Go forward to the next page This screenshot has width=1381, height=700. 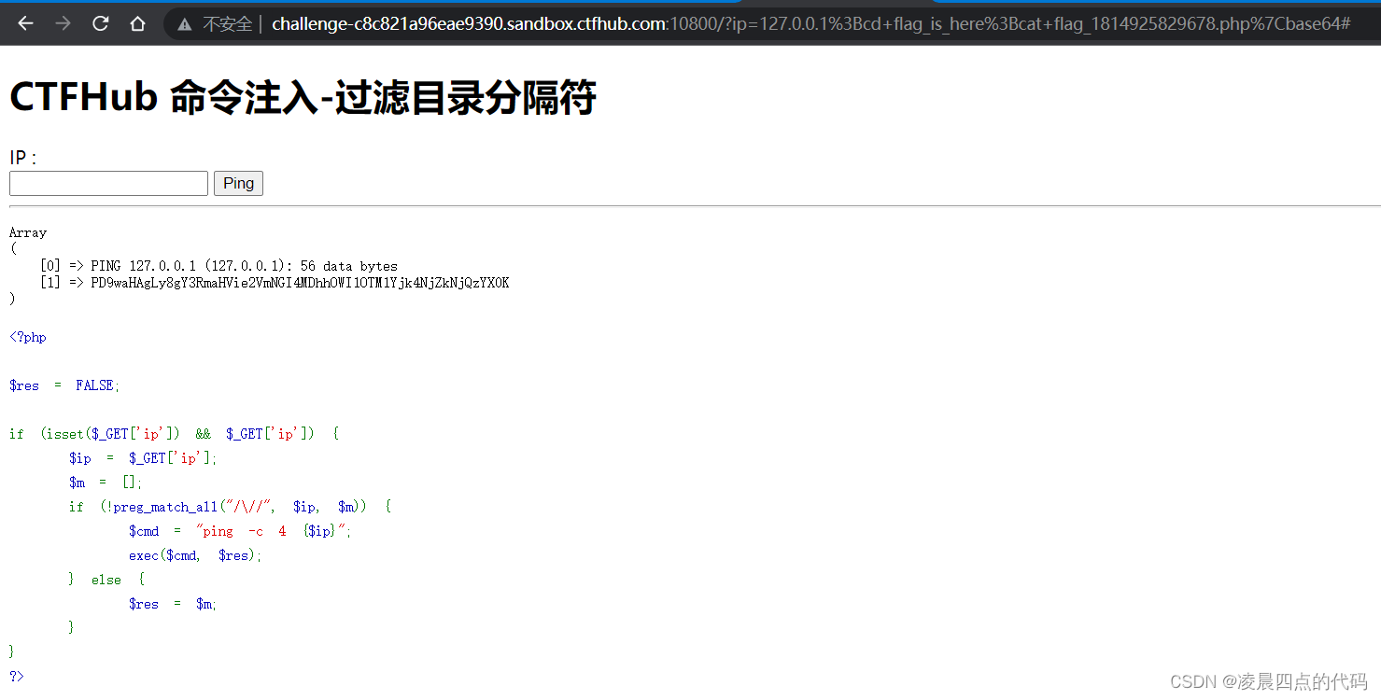pyautogui.click(x=63, y=23)
